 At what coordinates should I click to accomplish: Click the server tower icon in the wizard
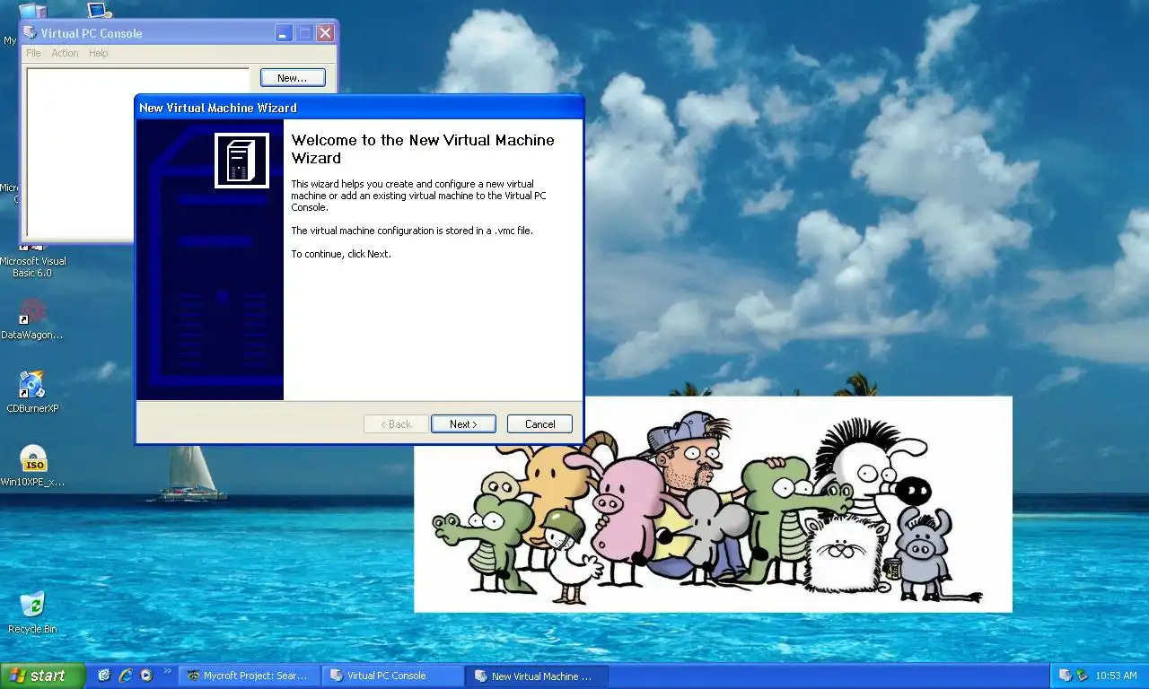241,161
